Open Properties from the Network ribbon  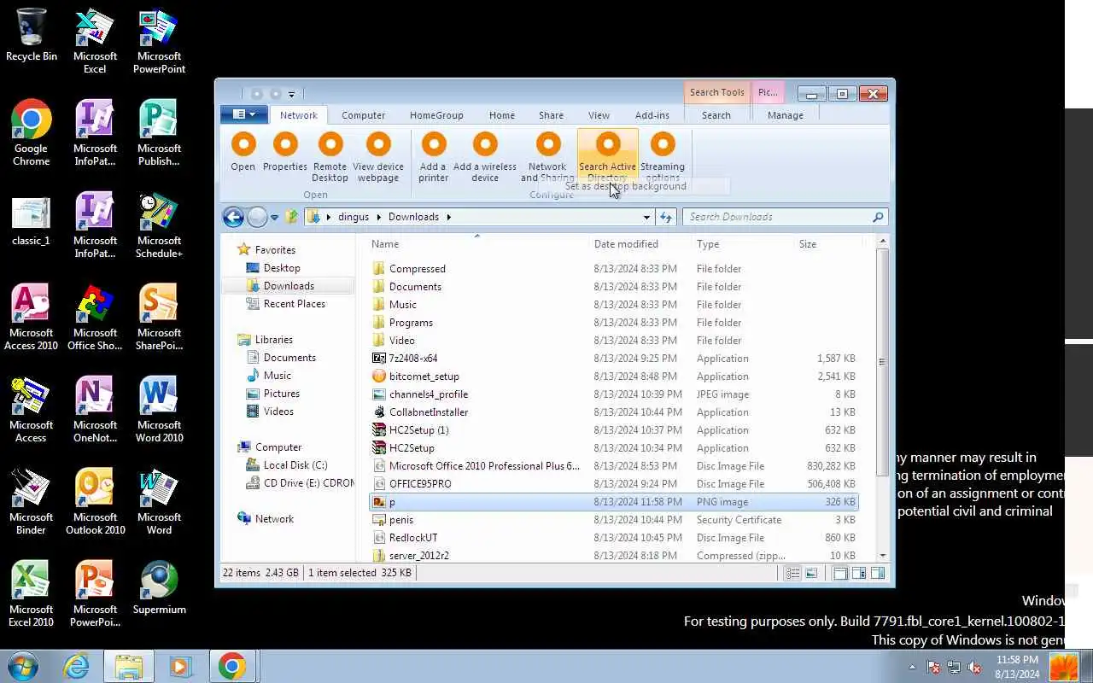[x=285, y=152]
